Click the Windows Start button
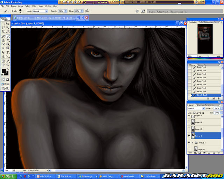 [7, 176]
